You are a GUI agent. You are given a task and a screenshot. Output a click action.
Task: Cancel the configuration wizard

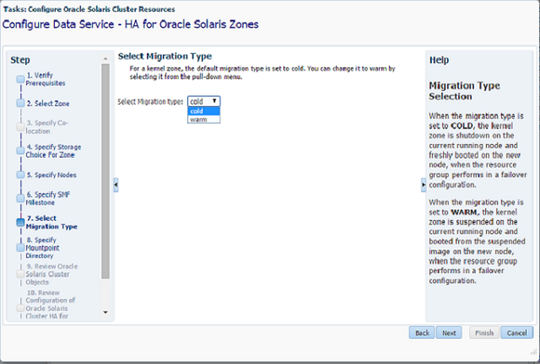pyautogui.click(x=516, y=333)
